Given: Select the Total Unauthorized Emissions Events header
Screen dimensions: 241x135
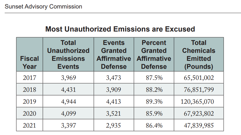Looking at the screenshot, I should [x=68, y=55].
